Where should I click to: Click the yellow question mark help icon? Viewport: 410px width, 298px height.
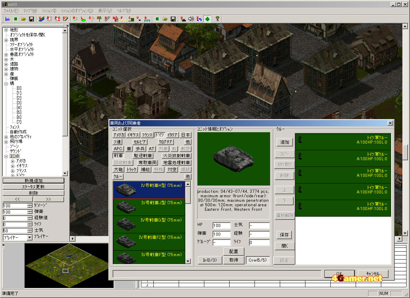(x=217, y=19)
